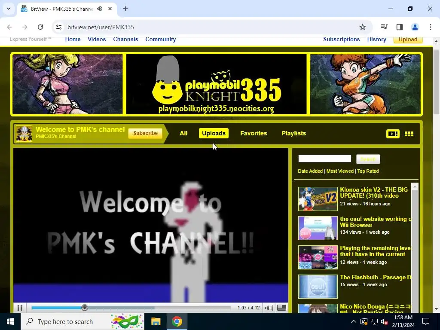Open The Flashbulb - Passage D title

(x=376, y=278)
